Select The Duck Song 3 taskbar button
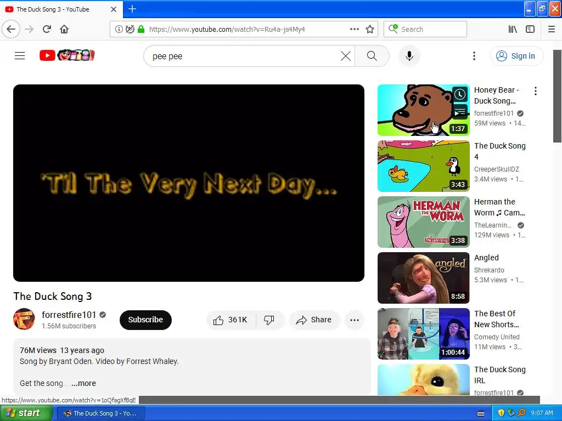The height and width of the screenshot is (421, 562). [100, 413]
